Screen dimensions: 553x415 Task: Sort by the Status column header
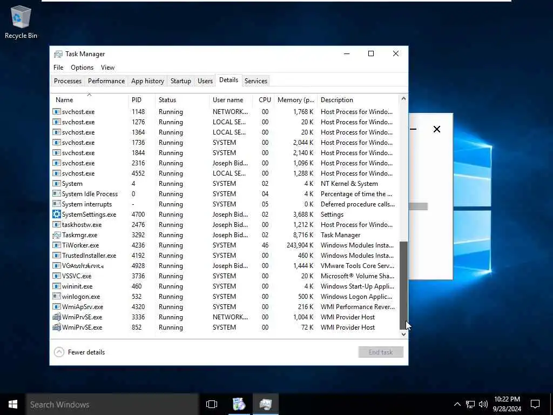[182, 100]
